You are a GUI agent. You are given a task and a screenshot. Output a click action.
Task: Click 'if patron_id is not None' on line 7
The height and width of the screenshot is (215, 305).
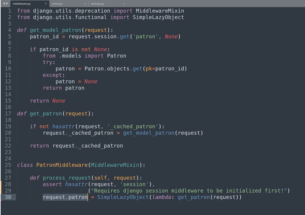click(70, 49)
